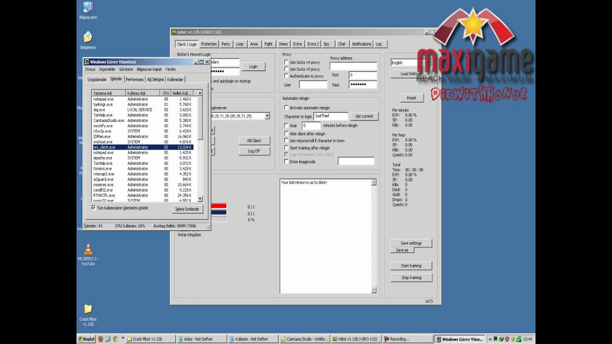The width and height of the screenshot is (612, 344).
Task: Tick Use returnscroll if character in town
Action: (x=286, y=141)
